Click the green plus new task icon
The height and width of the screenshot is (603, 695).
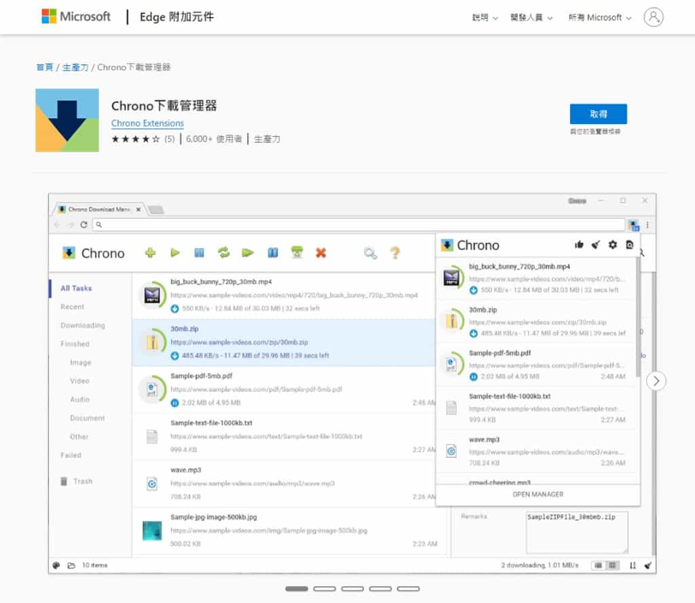(x=150, y=253)
